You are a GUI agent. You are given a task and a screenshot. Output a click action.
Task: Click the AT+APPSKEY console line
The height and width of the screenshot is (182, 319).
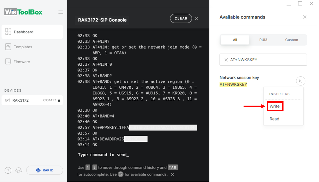(145, 127)
